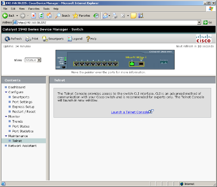Open the File menu
217x187 pixels.
(x=5, y=9)
